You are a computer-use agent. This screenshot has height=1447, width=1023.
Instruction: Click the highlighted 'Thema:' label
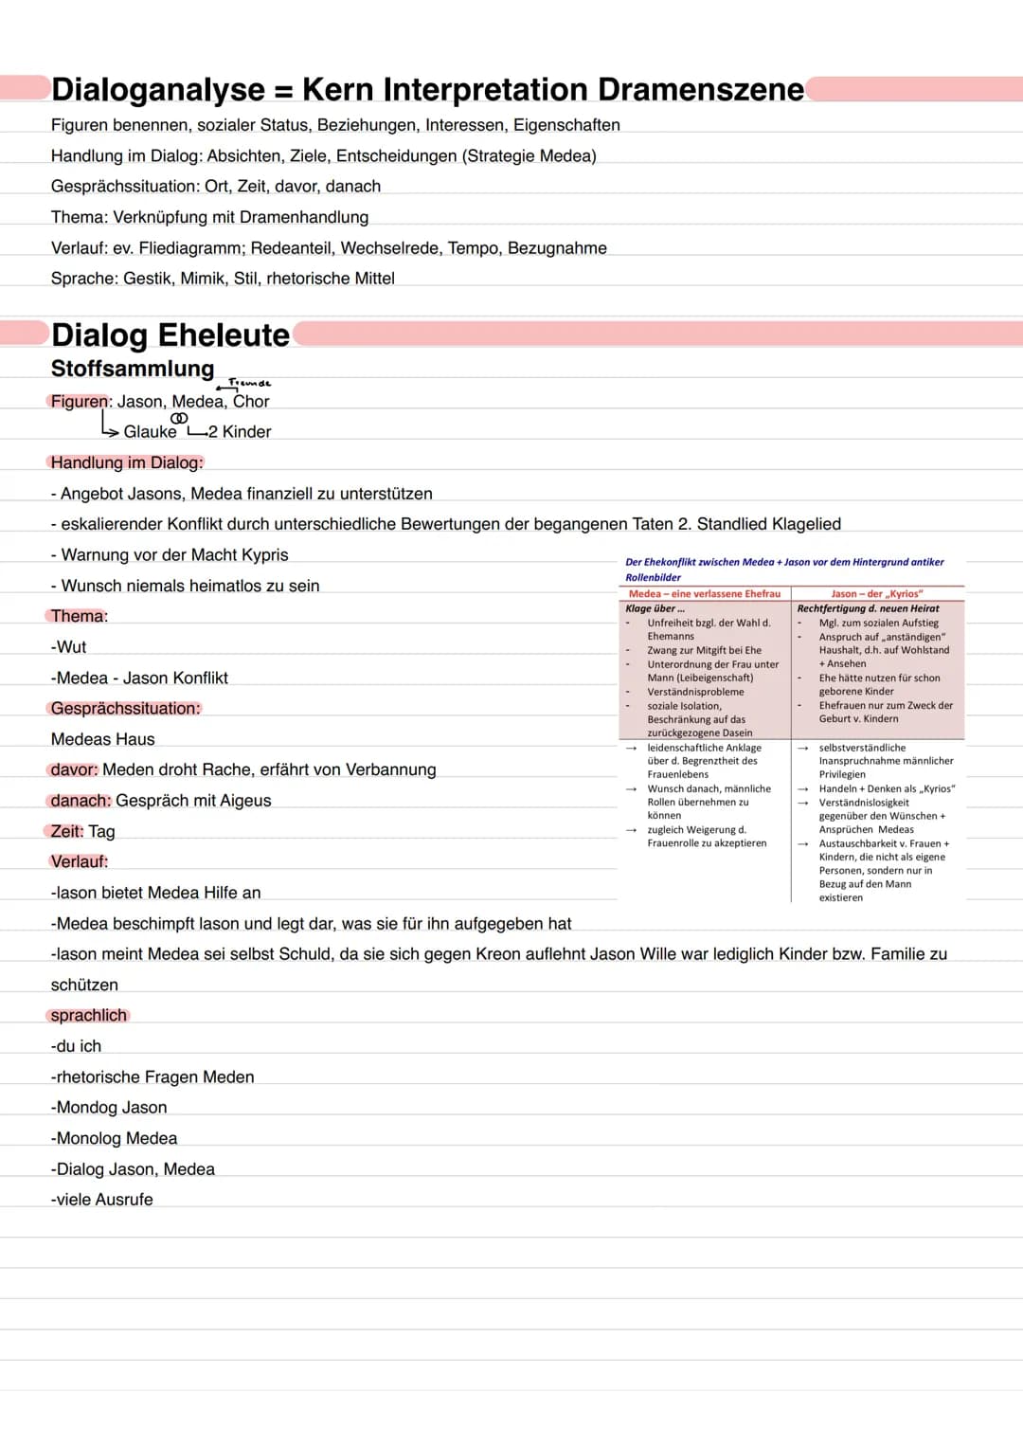point(80,616)
